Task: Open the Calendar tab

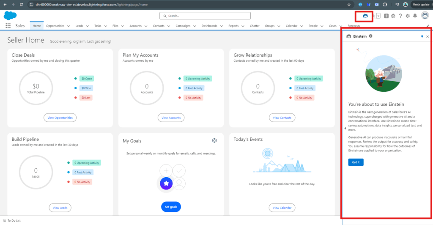Action: pyautogui.click(x=291, y=26)
